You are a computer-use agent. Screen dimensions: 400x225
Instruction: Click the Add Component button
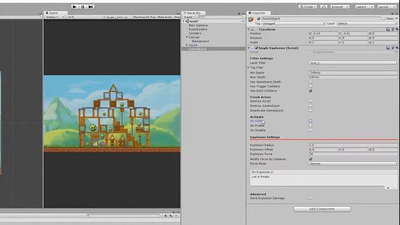point(322,209)
